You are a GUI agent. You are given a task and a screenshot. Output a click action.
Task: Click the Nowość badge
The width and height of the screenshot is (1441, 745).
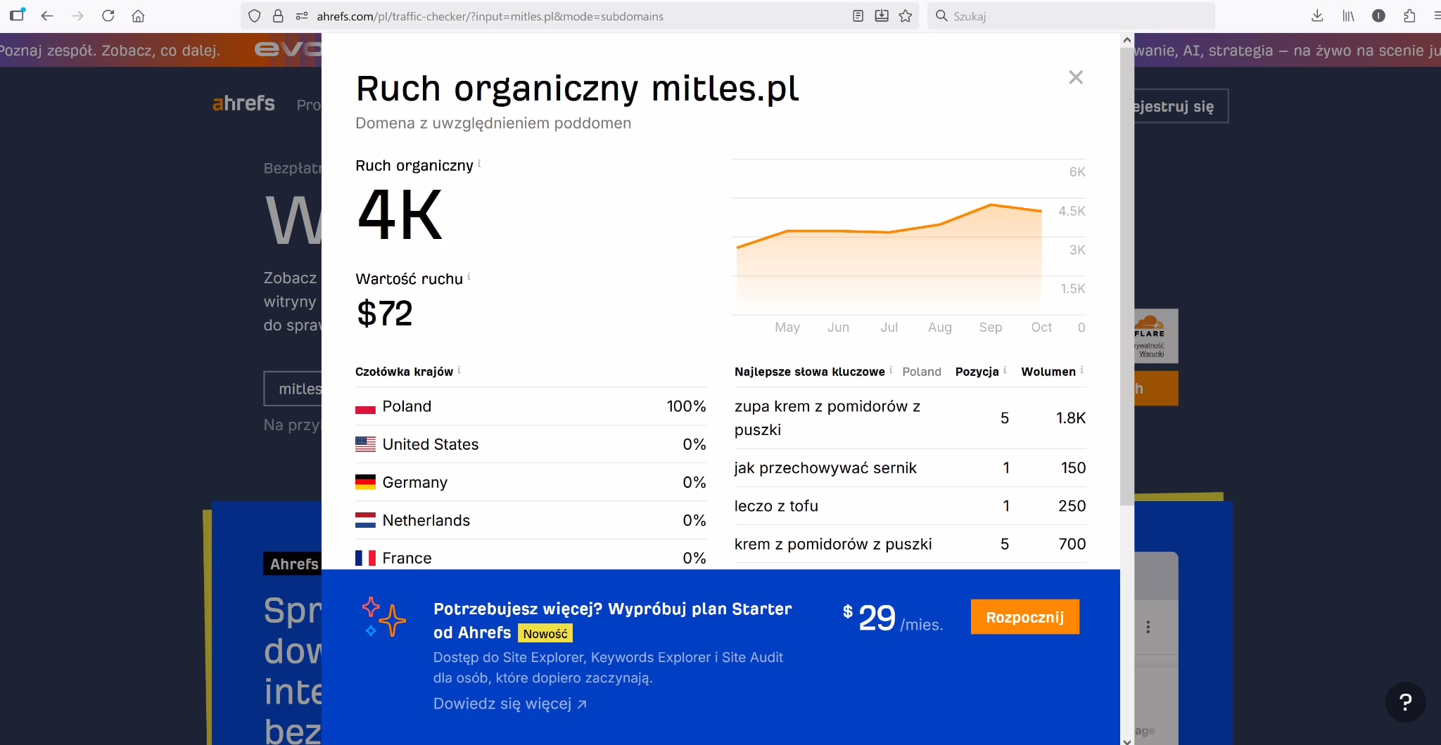[x=545, y=633]
